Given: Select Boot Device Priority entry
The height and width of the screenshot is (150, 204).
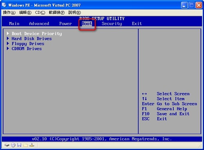Looking at the screenshot, I should [37, 34].
